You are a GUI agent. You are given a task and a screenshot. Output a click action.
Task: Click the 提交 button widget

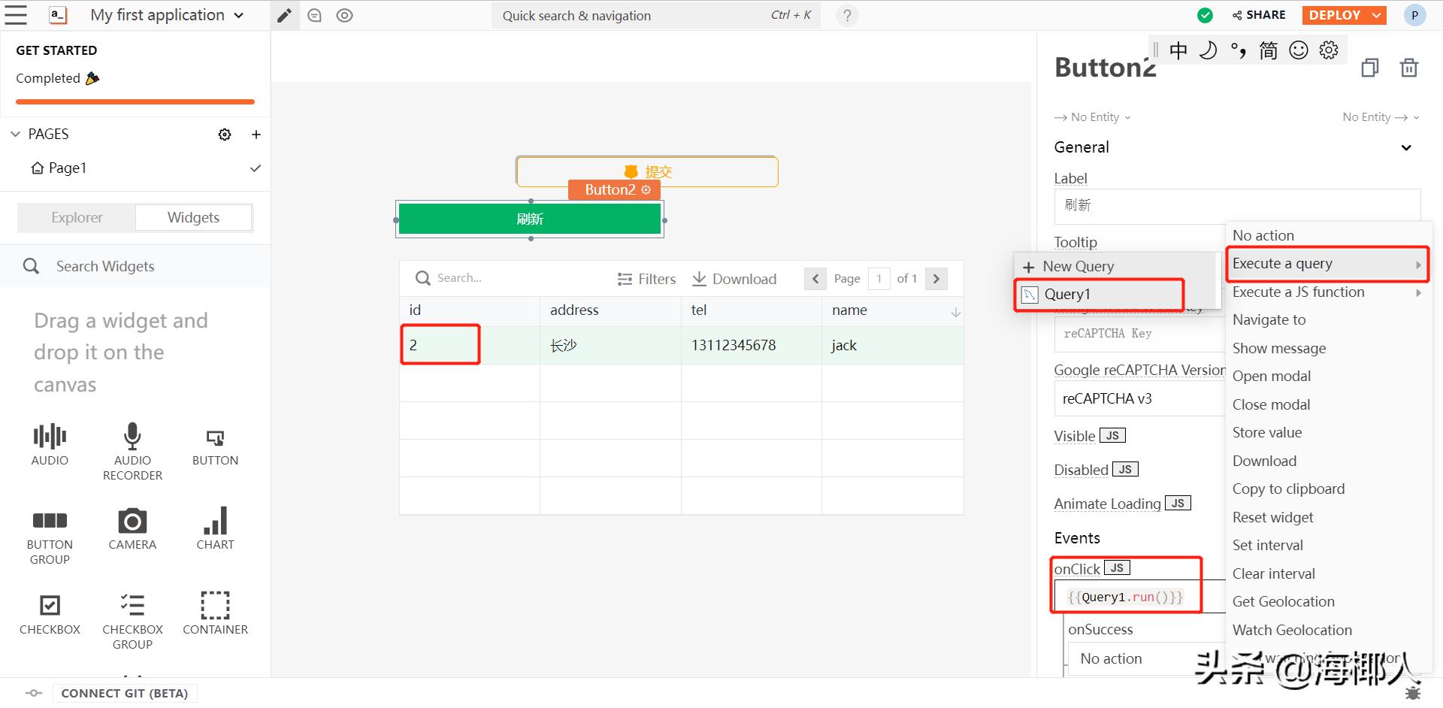point(647,172)
